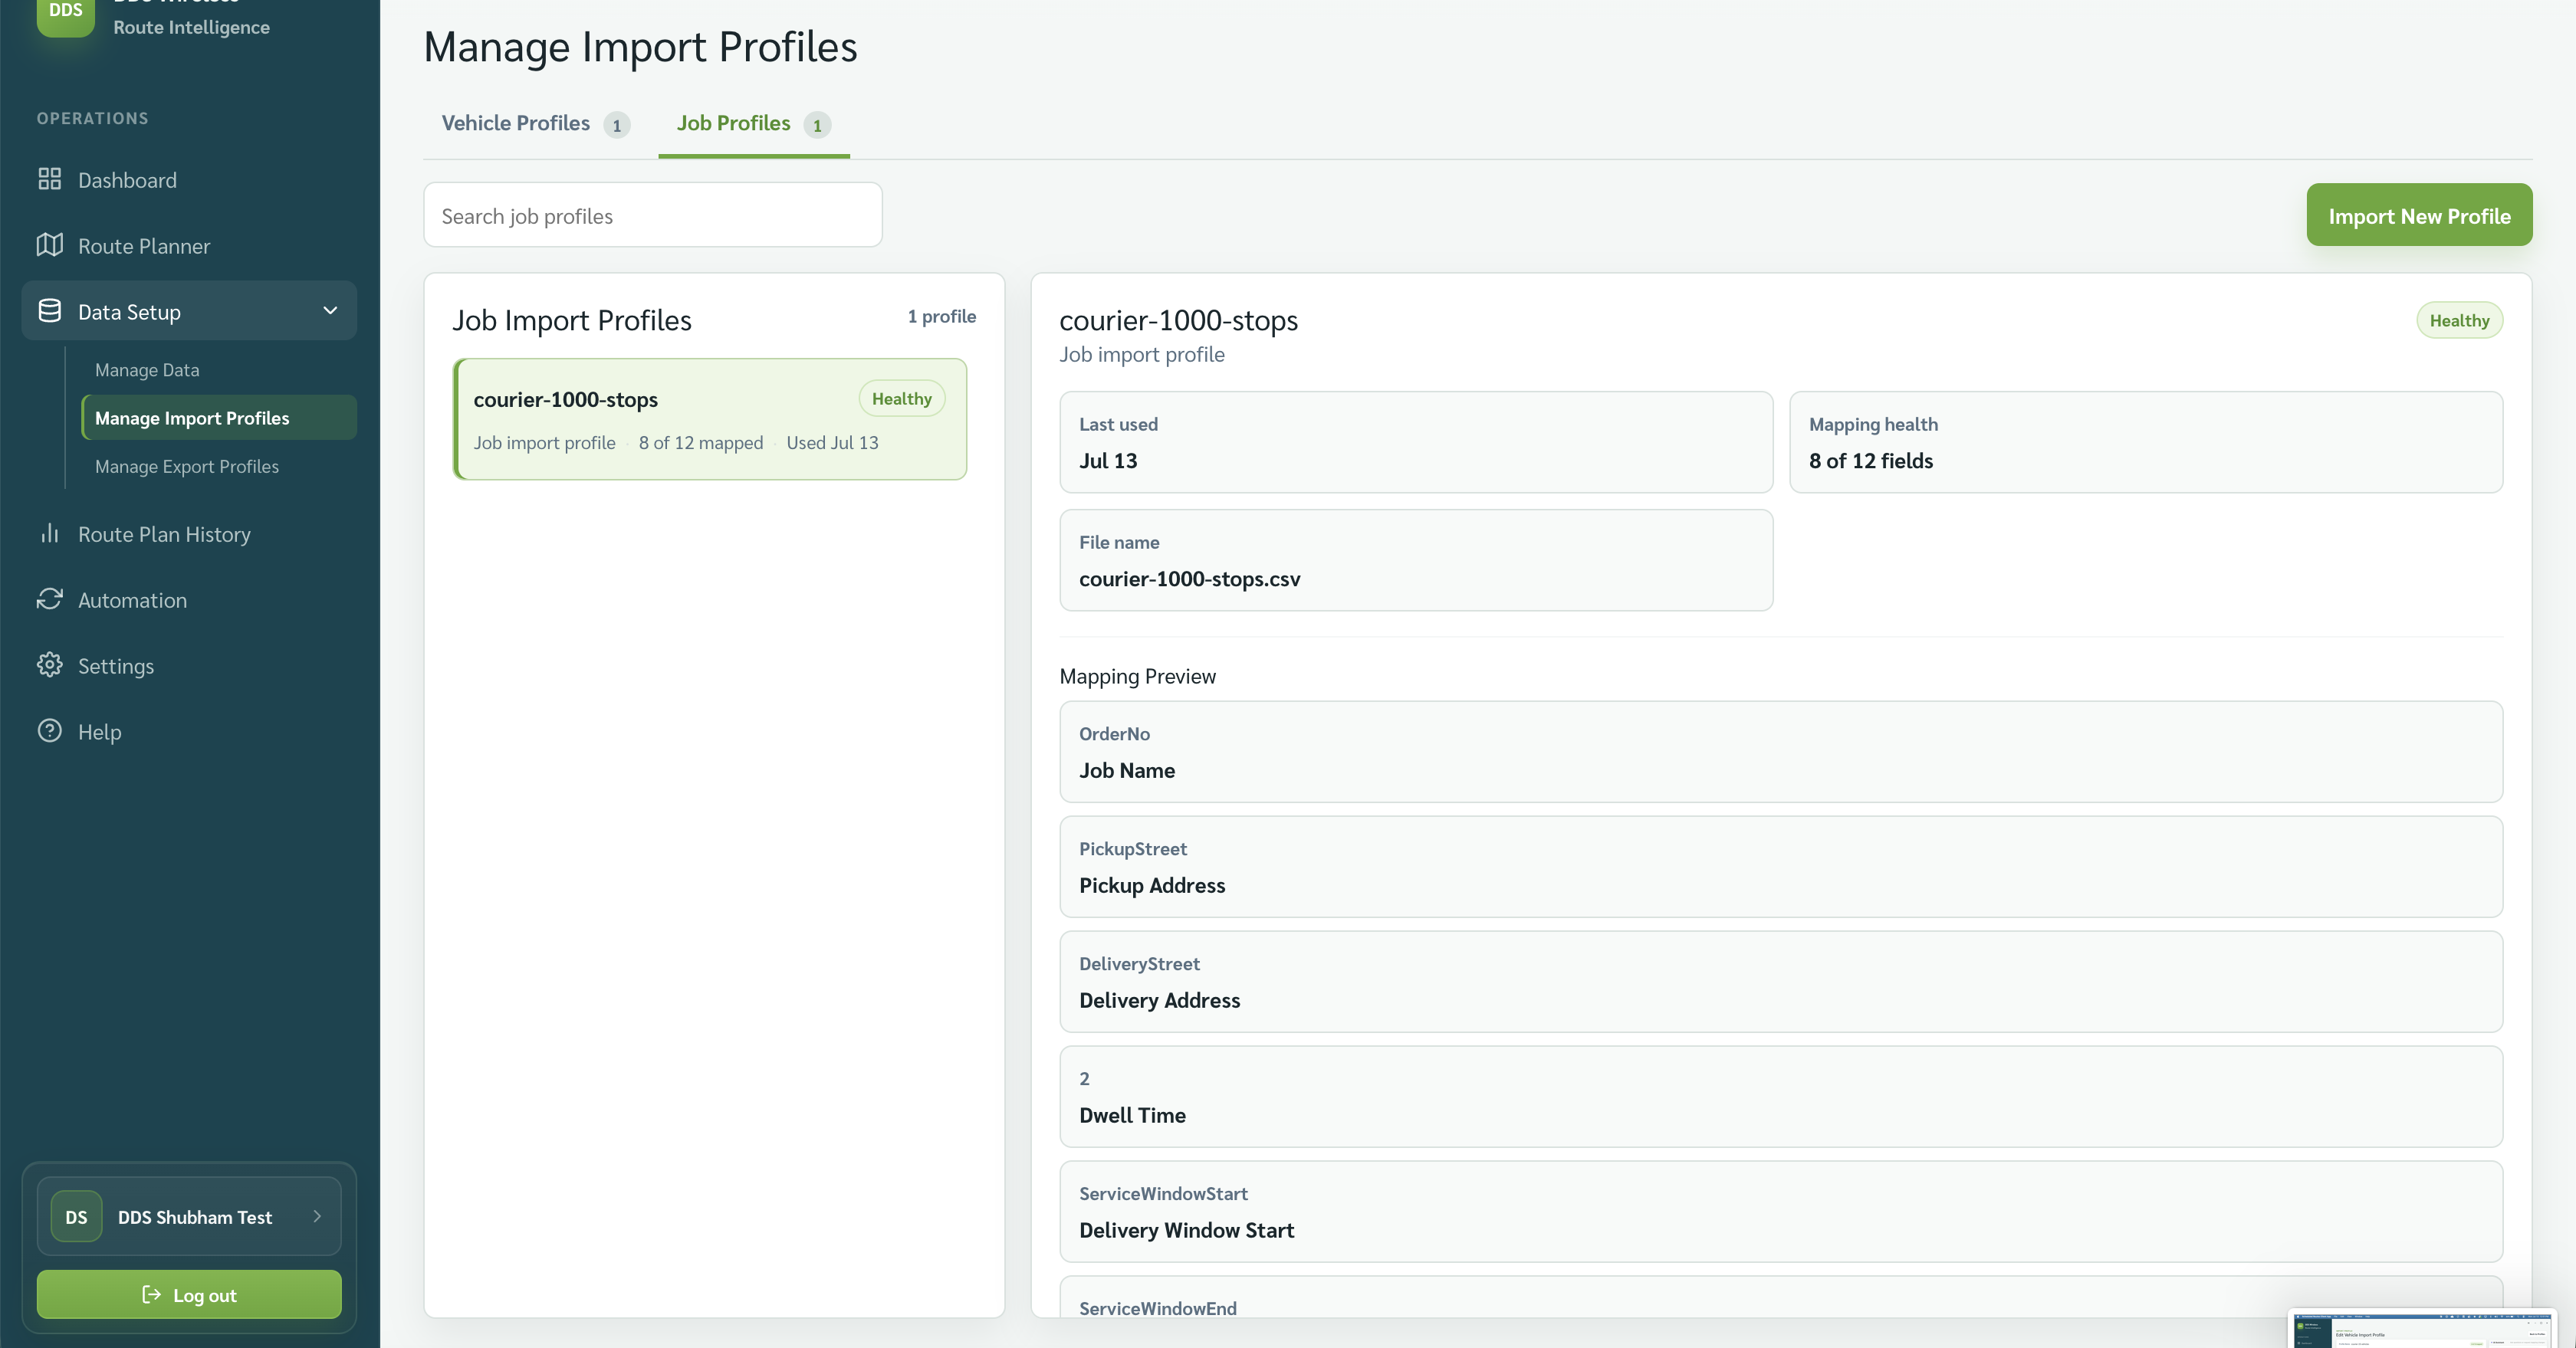Click the Vehicle Profiles count badge

[617, 125]
